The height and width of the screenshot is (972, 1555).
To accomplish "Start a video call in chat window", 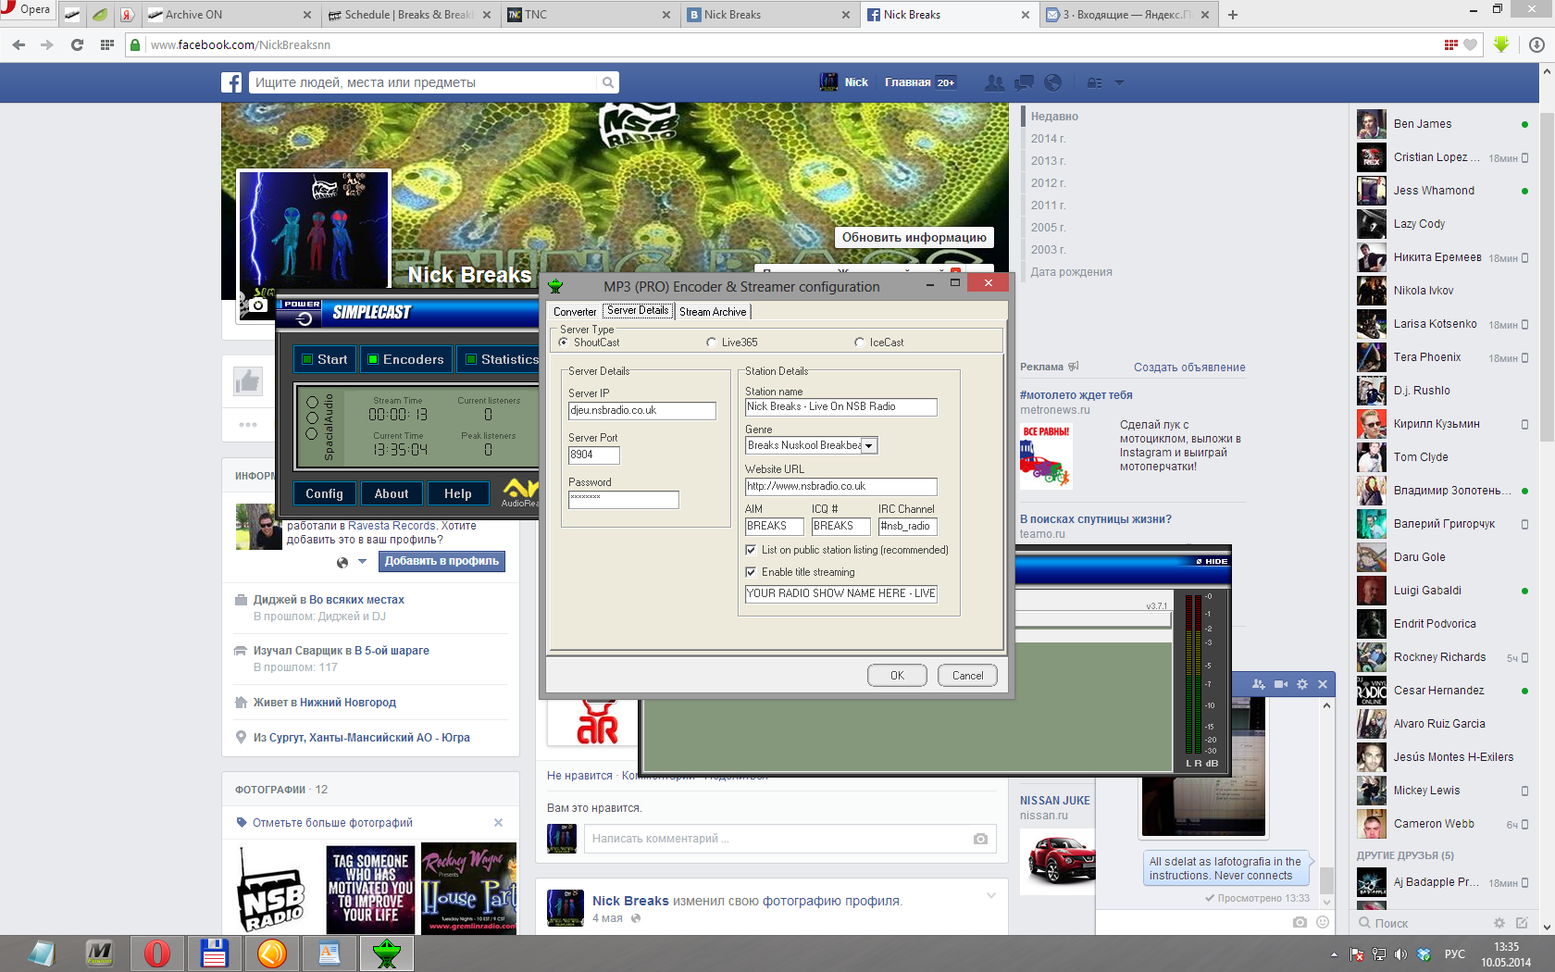I will [x=1281, y=684].
